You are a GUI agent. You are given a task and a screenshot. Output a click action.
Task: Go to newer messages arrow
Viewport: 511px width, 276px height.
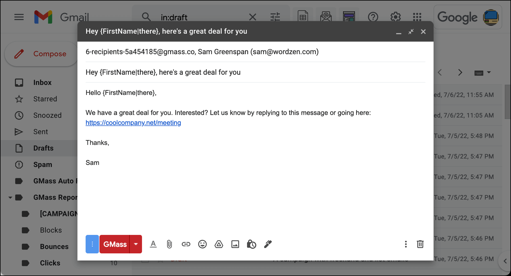pos(440,73)
